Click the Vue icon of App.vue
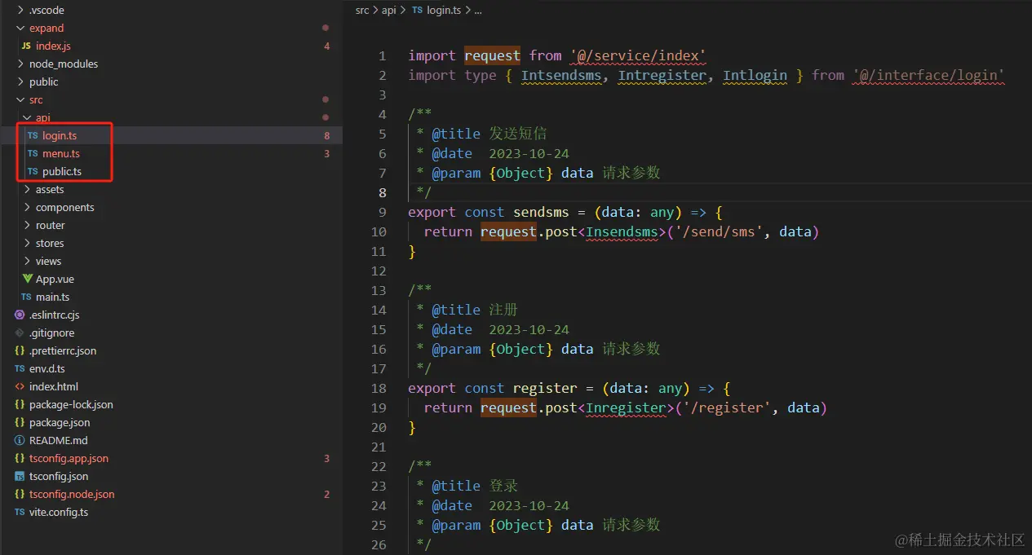The width and height of the screenshot is (1032, 555). point(28,280)
